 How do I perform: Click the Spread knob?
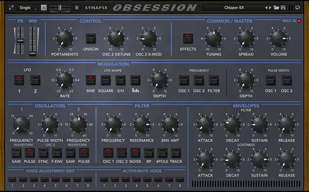[x=246, y=38]
